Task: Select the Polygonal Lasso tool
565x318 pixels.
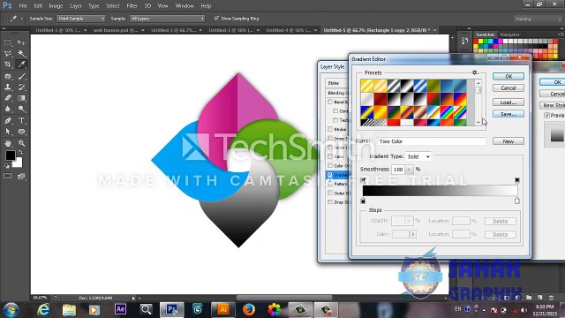Action: 8,54
